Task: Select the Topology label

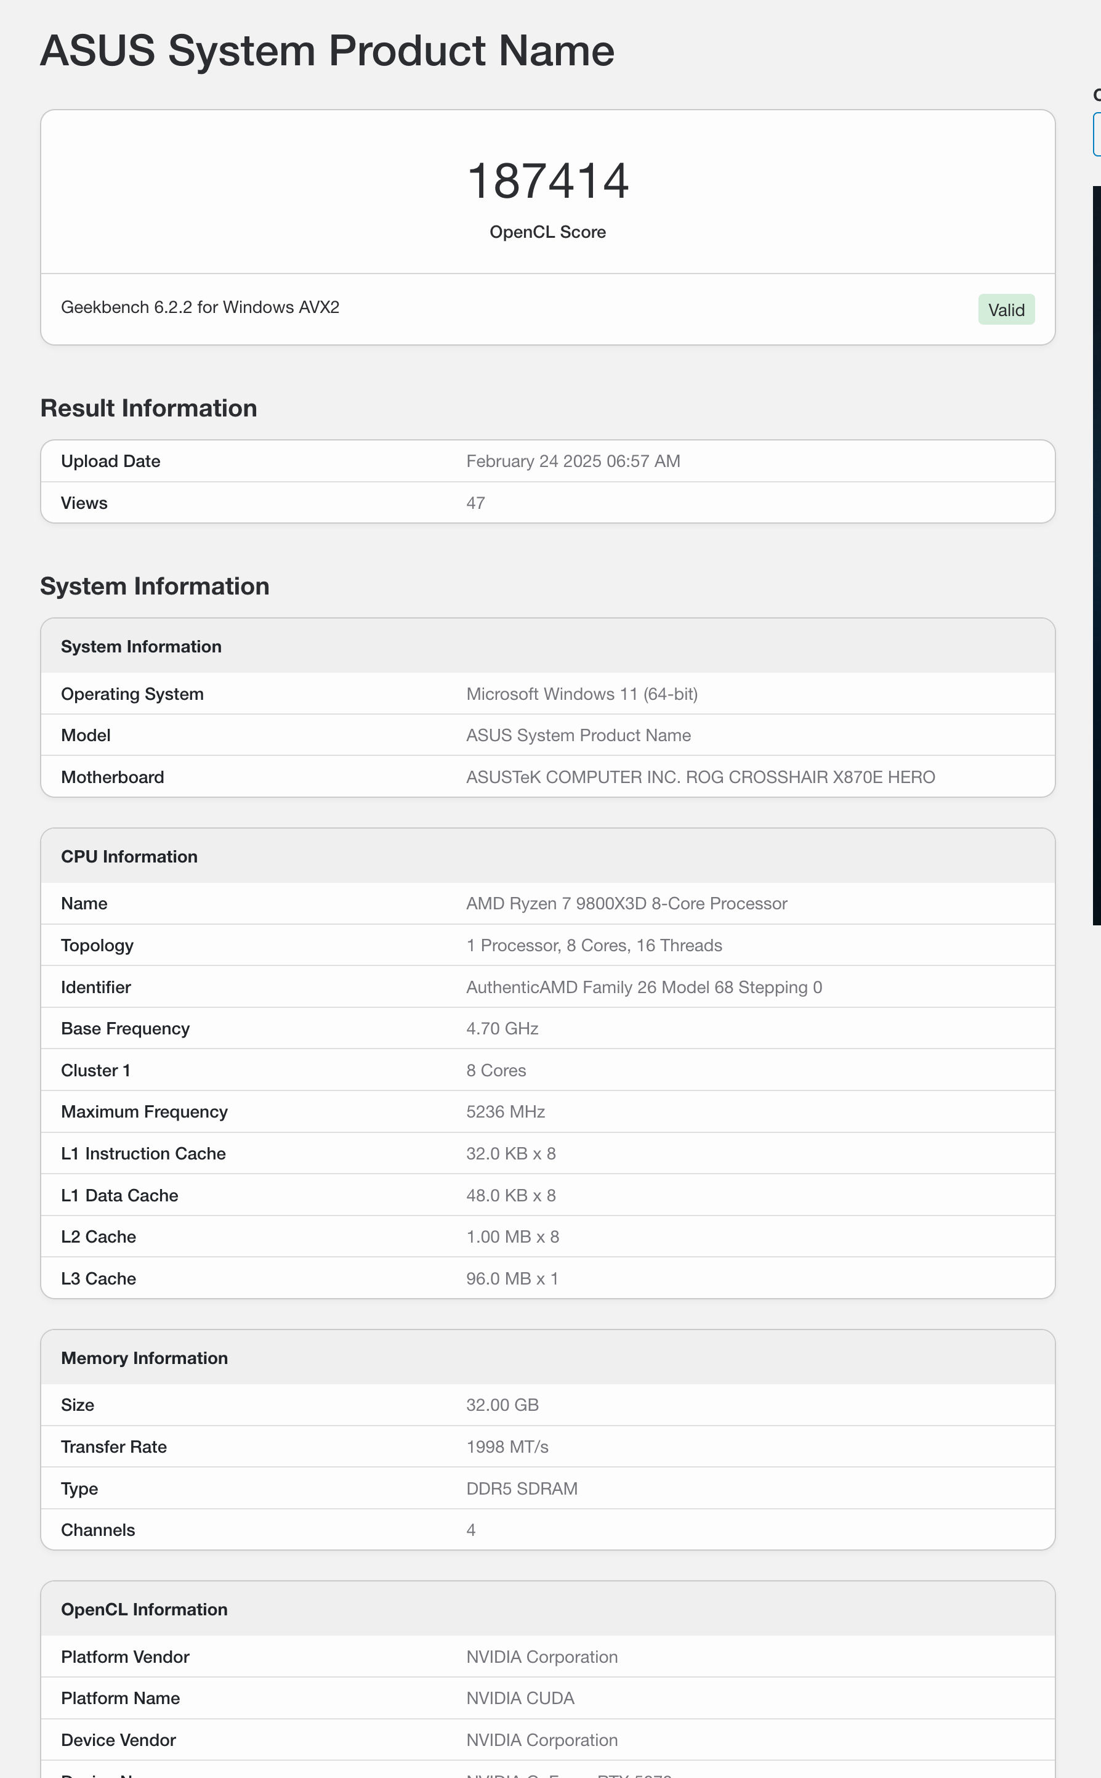Action: coord(97,946)
